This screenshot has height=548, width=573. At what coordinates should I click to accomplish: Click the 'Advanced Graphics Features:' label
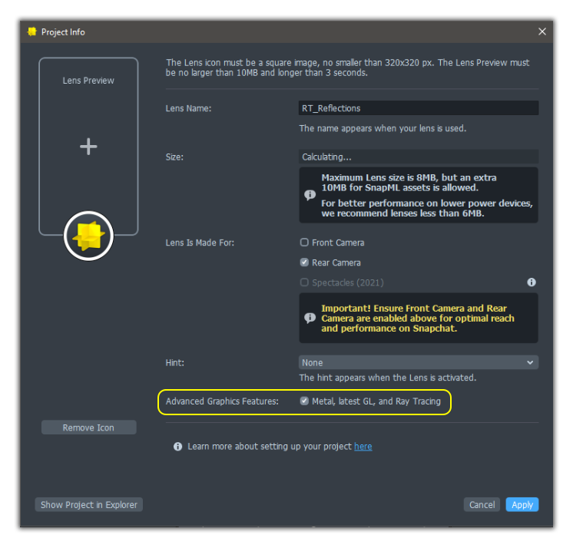click(222, 401)
